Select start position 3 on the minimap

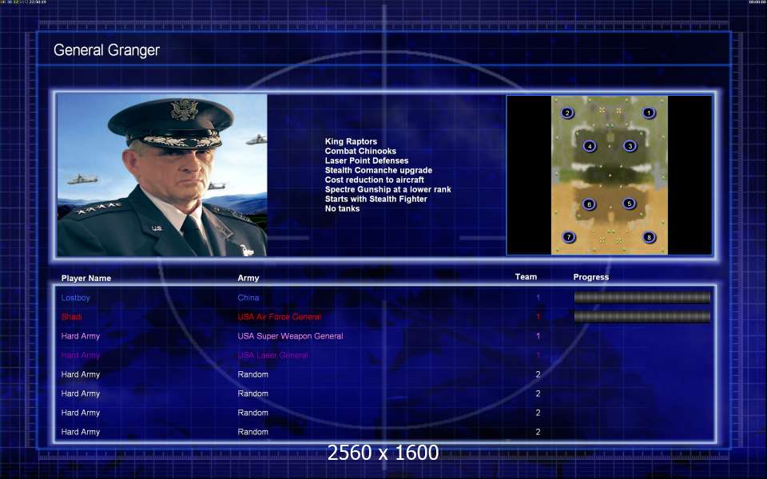pyautogui.click(x=630, y=145)
